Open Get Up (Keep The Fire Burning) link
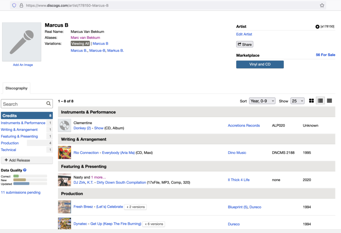The height and width of the screenshot is (233, 341). pyautogui.click(x=116, y=224)
